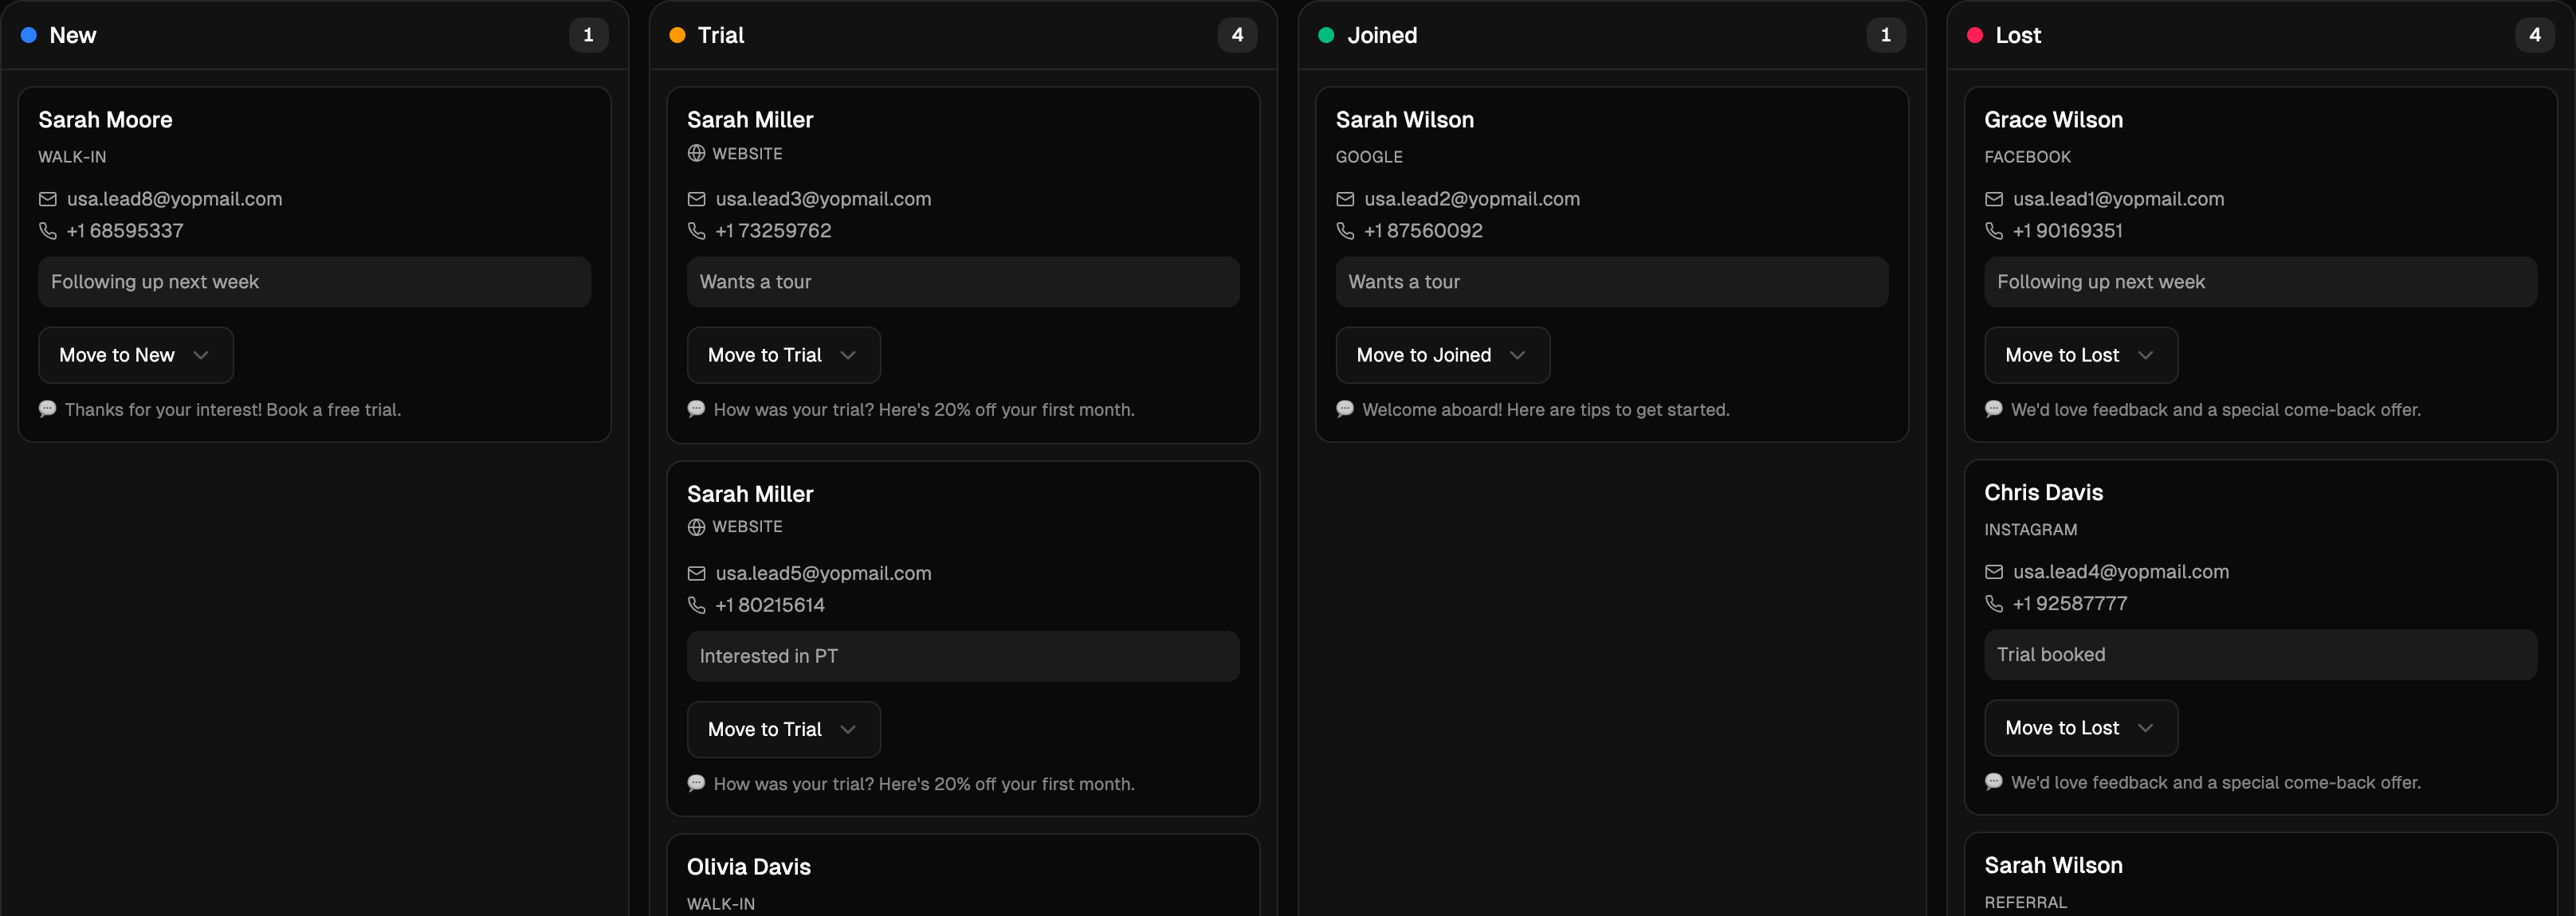Viewport: 2576px width, 916px height.
Task: Click envelope icon beside usa.lead8@yopmail.com
Action: [47, 199]
